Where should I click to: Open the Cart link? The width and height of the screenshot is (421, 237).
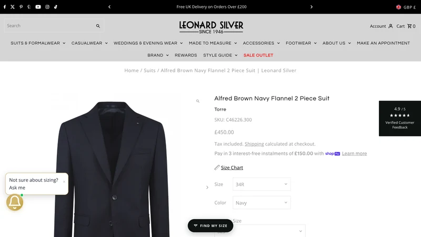pyautogui.click(x=406, y=26)
